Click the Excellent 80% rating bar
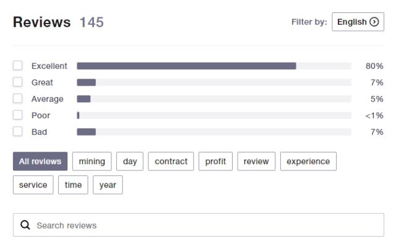Viewport: 396px width, 249px height. pyautogui.click(x=214, y=66)
